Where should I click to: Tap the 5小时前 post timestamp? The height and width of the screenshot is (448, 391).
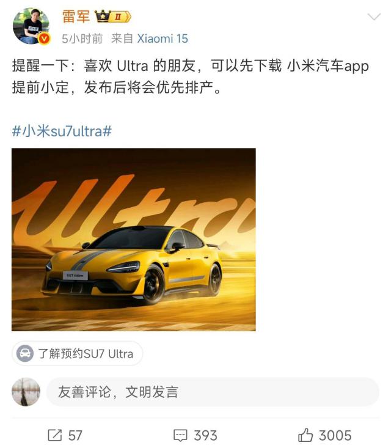82,39
